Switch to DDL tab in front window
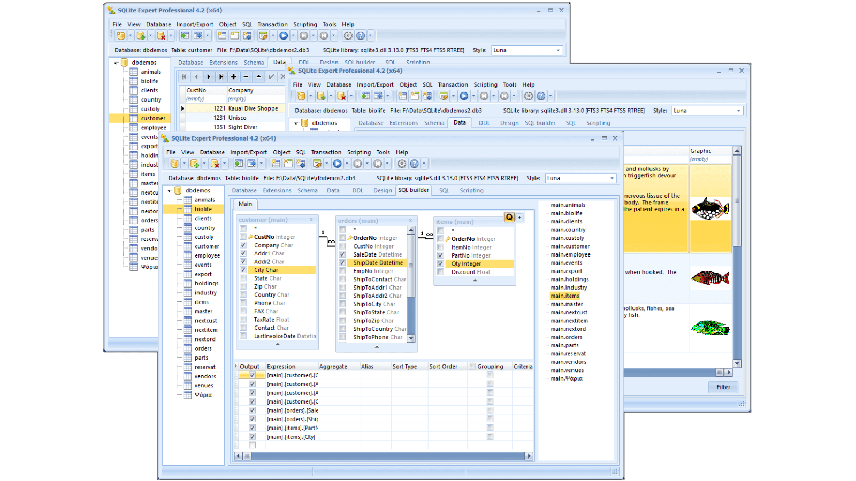856x481 pixels. coord(357,190)
